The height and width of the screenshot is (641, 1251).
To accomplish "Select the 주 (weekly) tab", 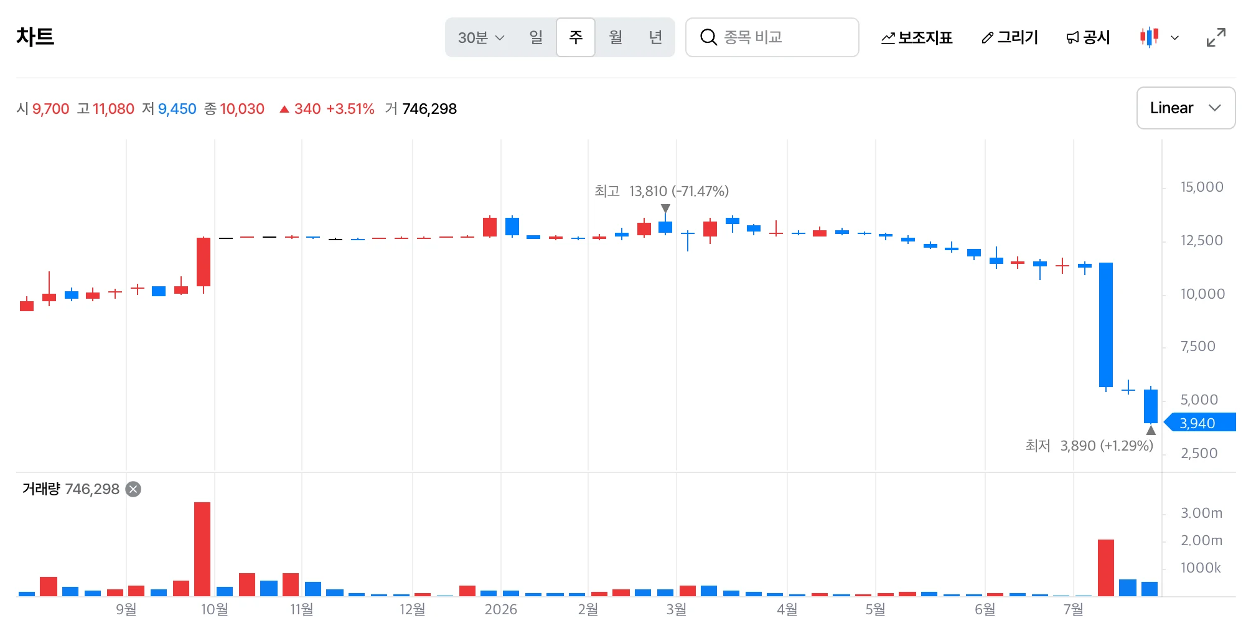I will [576, 37].
